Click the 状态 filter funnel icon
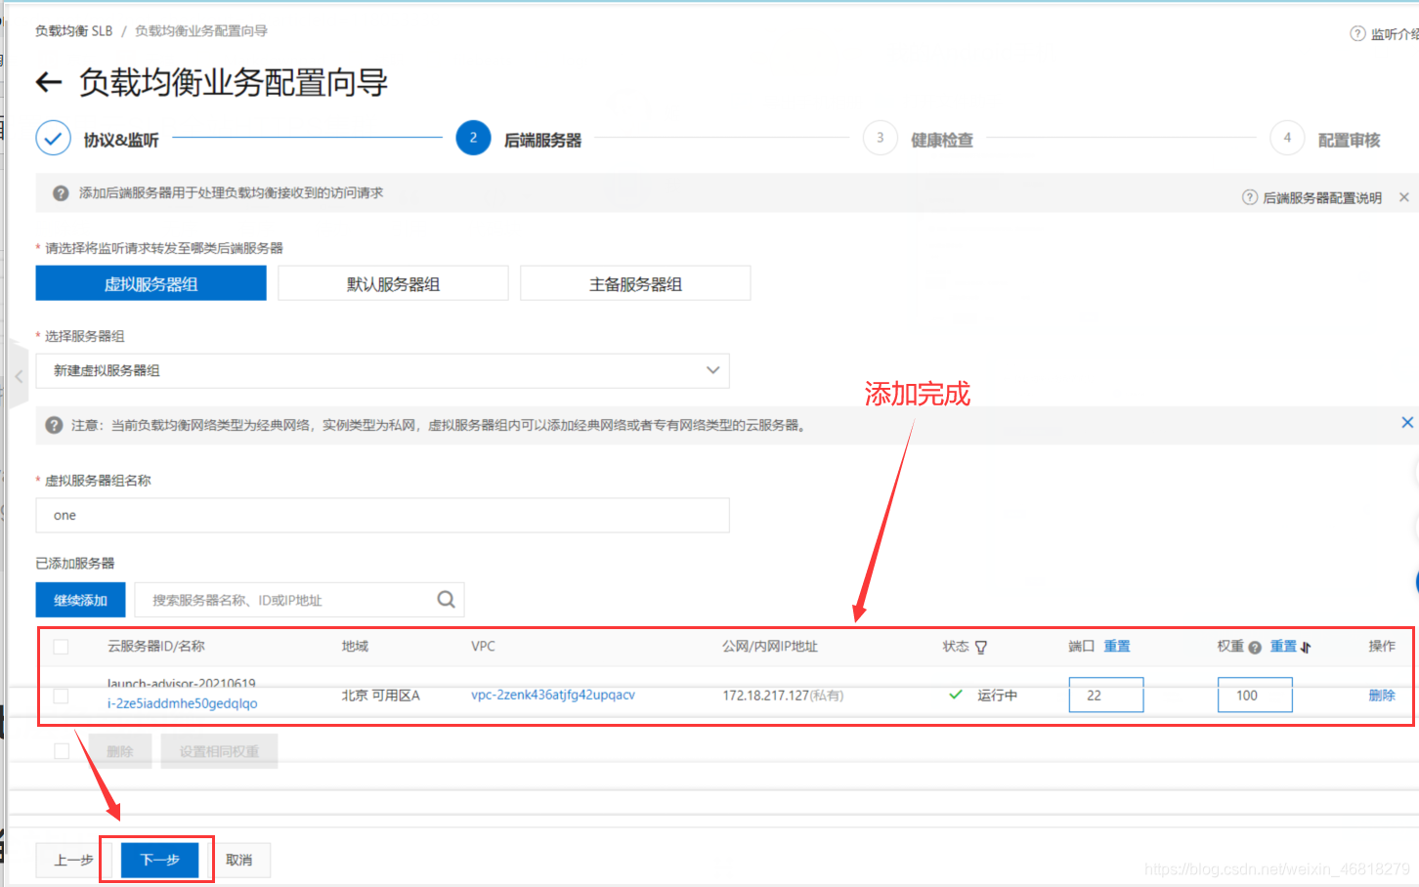Image resolution: width=1419 pixels, height=887 pixels. click(981, 647)
